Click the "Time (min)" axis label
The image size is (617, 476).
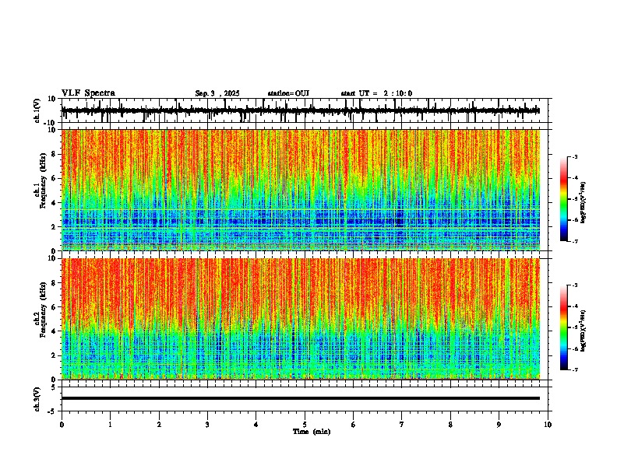click(312, 432)
